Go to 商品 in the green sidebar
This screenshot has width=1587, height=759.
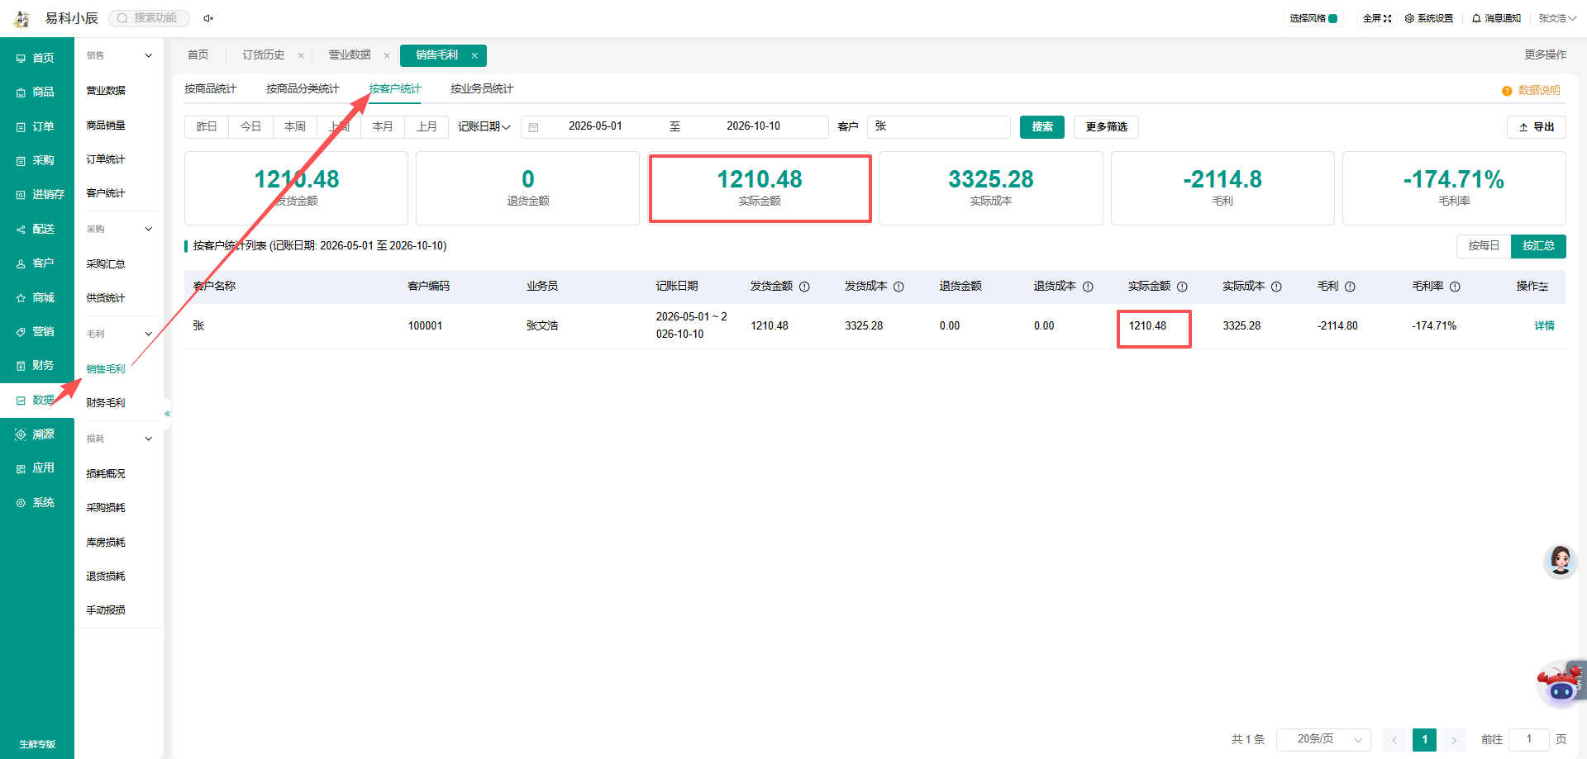coord(36,92)
